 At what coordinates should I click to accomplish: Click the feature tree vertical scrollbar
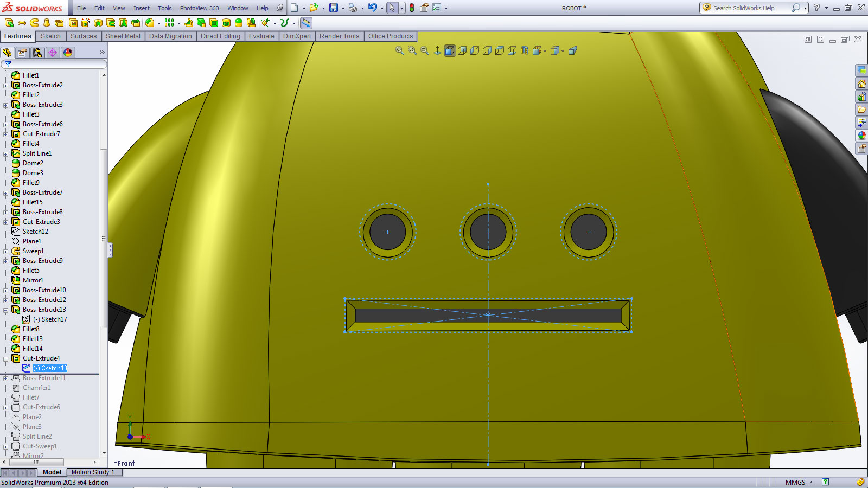pyautogui.click(x=104, y=239)
